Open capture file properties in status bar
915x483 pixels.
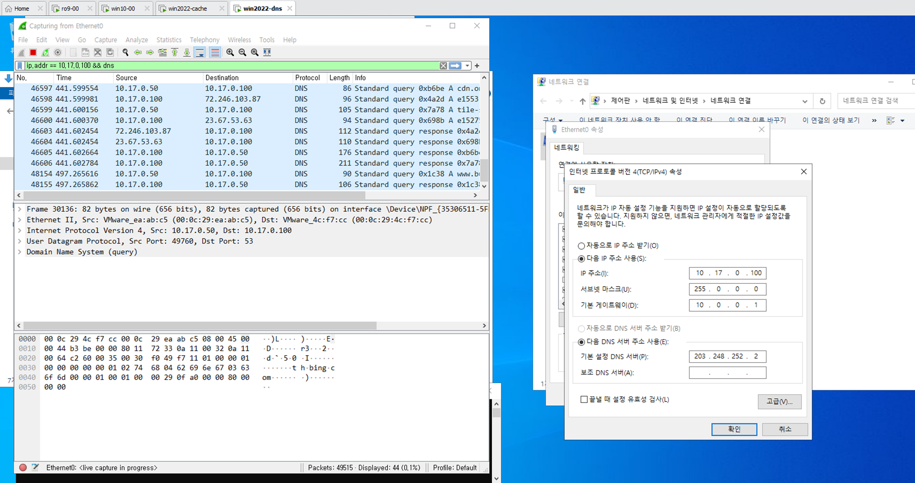coord(35,467)
